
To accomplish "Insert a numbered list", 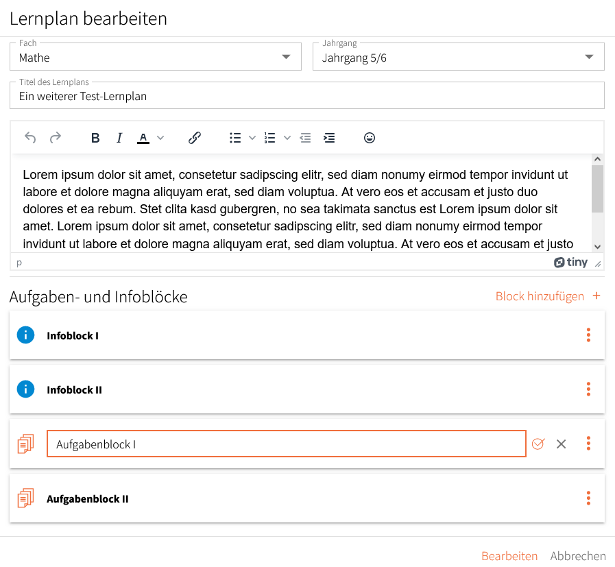I will [x=270, y=138].
